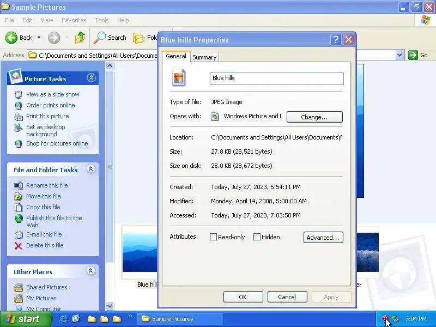Click the Start button

click(x=26, y=319)
